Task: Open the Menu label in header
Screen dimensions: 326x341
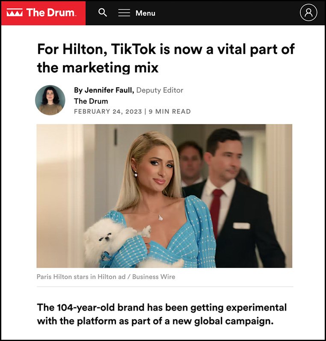Action: pyautogui.click(x=145, y=13)
